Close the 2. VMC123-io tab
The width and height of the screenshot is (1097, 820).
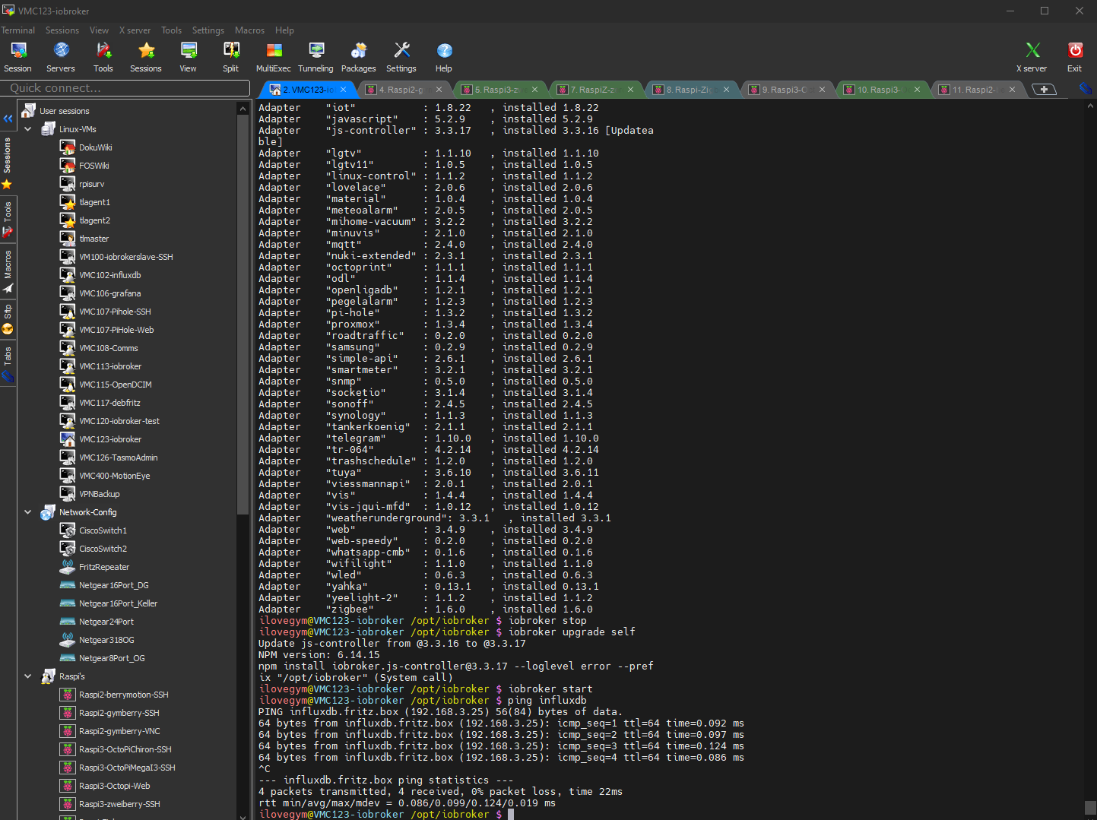tap(344, 90)
